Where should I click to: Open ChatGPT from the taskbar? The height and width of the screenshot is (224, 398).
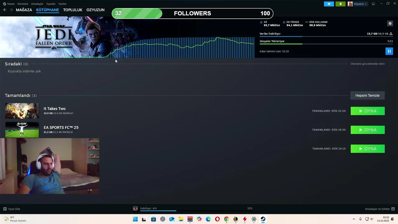pyautogui.click(x=163, y=219)
